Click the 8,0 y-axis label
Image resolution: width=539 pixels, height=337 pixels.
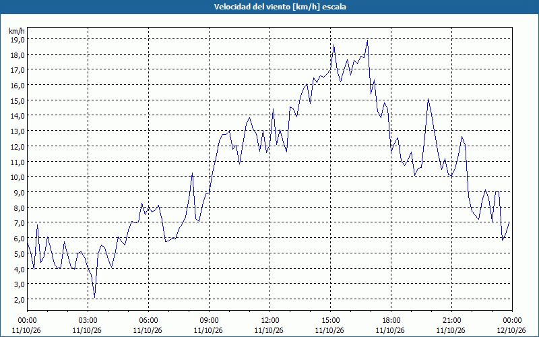pos(20,208)
